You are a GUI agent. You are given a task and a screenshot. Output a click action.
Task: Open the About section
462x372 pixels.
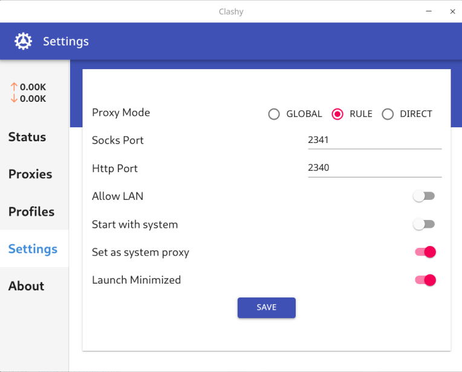[27, 286]
